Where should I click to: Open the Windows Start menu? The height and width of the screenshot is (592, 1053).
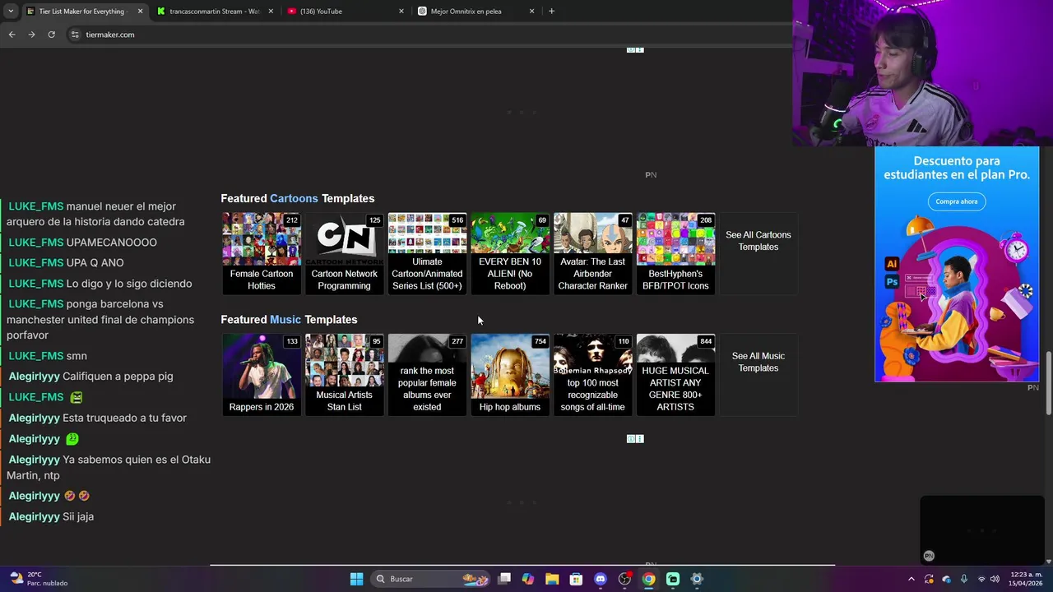pos(356,579)
